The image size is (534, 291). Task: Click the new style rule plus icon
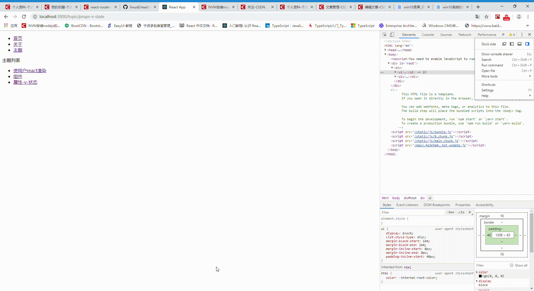coord(470,212)
